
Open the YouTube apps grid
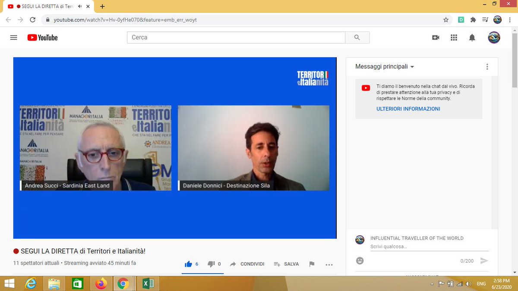pos(454,38)
